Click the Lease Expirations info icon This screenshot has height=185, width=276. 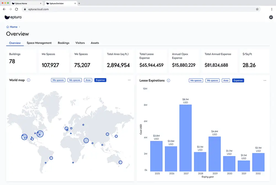168,80
